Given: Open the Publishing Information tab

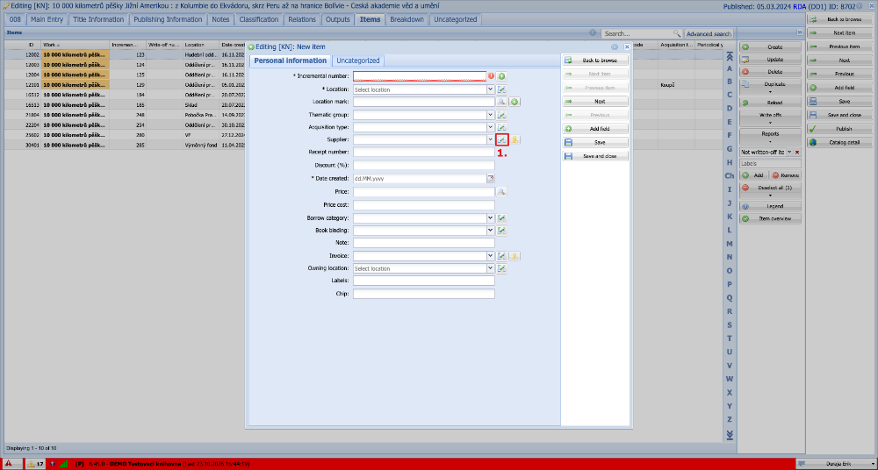Looking at the screenshot, I should [x=168, y=19].
